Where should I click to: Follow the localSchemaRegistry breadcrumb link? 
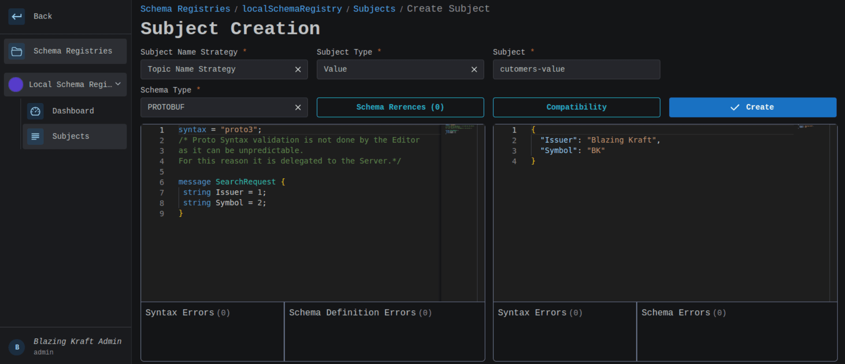click(x=292, y=9)
